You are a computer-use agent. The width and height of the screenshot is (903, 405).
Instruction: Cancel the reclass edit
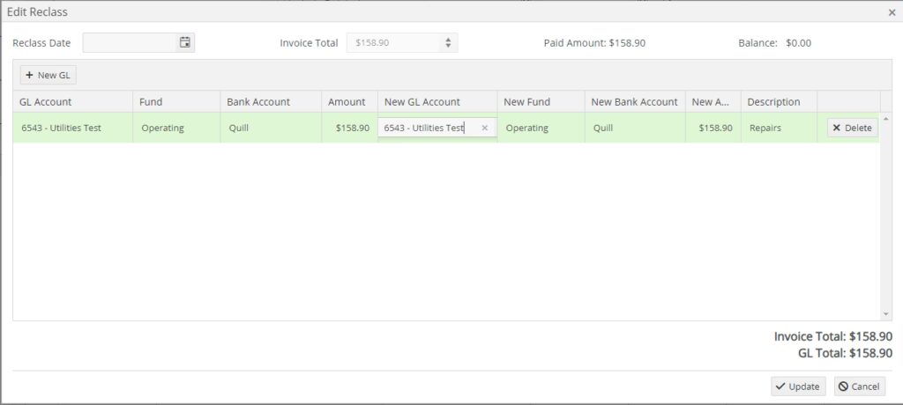tap(859, 387)
